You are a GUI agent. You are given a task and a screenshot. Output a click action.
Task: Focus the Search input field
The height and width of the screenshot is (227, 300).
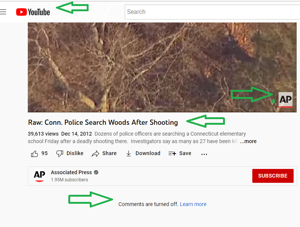(212, 12)
